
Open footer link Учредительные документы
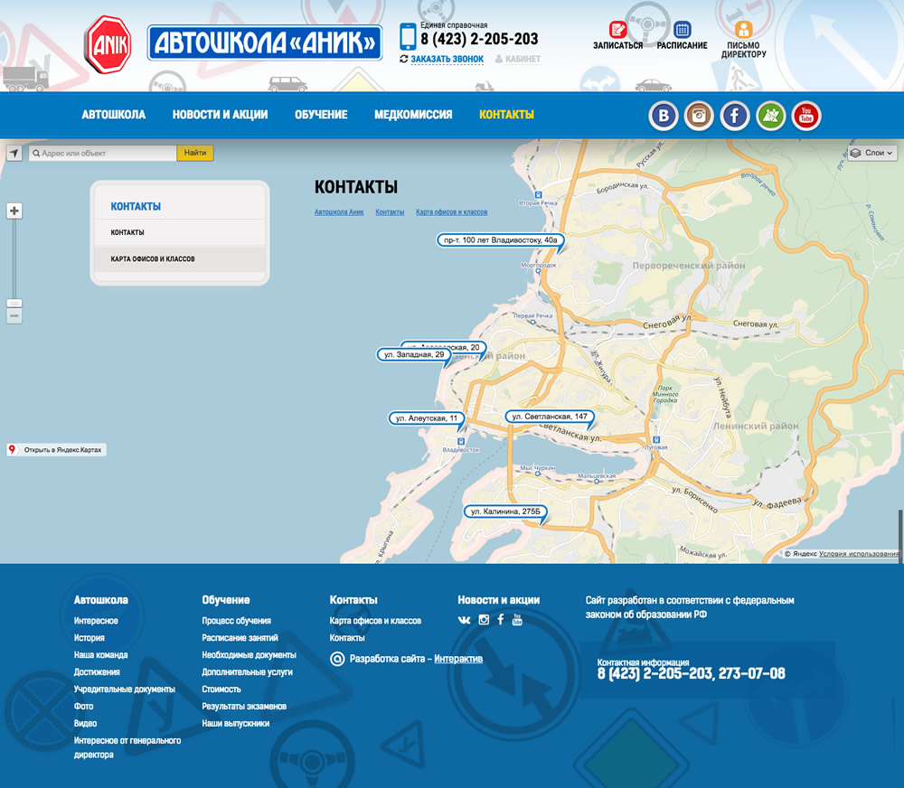click(x=125, y=689)
